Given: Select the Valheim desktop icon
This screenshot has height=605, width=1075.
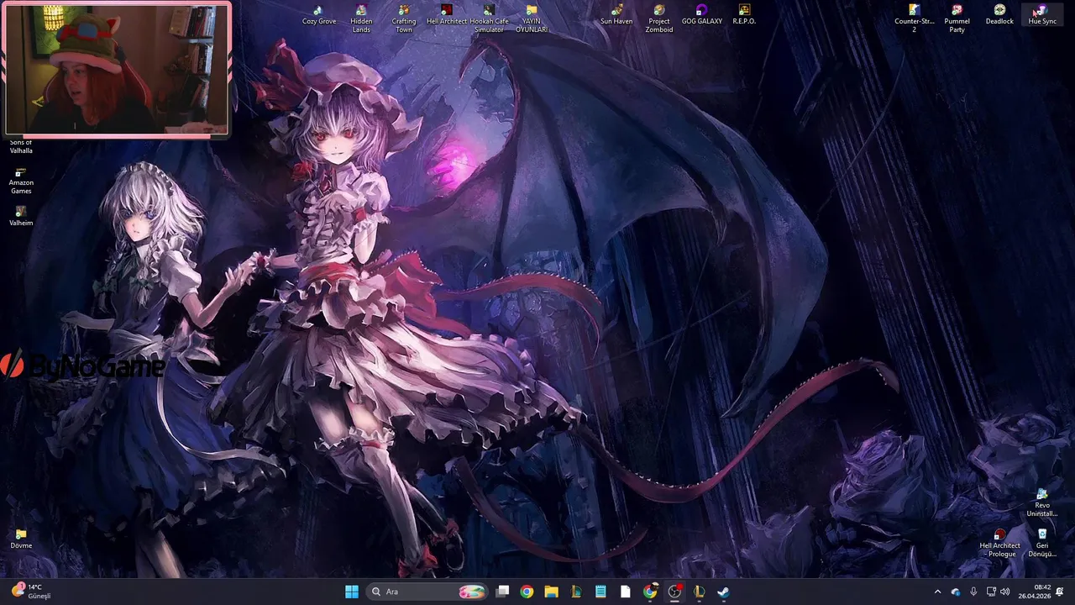Looking at the screenshot, I should pos(21,217).
